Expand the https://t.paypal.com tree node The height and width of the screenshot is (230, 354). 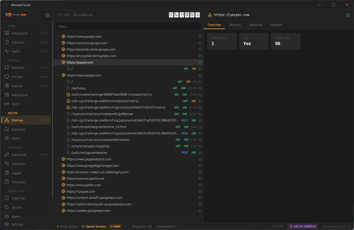[x=58, y=191]
